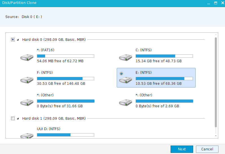Select the FAT16 partition drive icon
Screen dimensions: 225x154
coord(27,57)
